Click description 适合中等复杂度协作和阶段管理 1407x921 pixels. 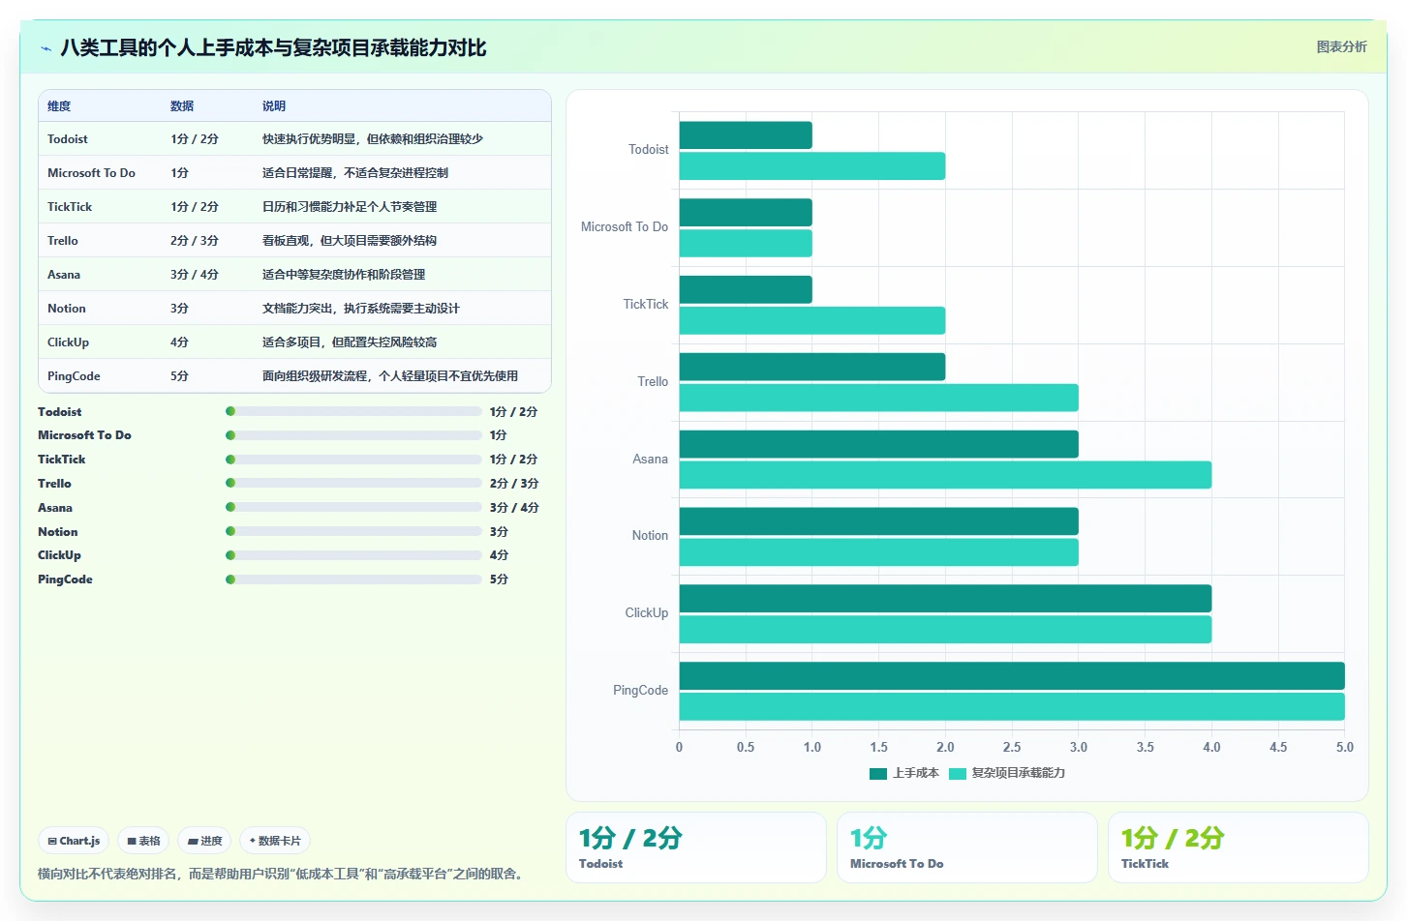click(344, 275)
